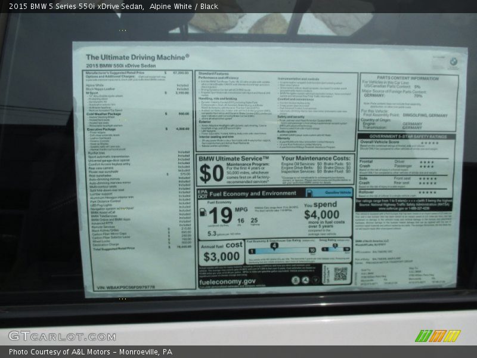The image size is (477, 358).
Task: Select the Parts Content Information box heading
Action: tap(408, 78)
